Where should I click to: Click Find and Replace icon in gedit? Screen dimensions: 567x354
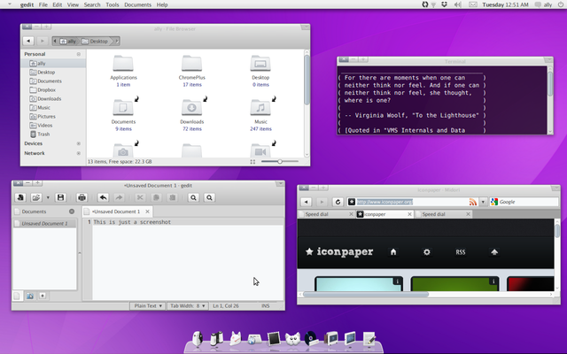(209, 197)
